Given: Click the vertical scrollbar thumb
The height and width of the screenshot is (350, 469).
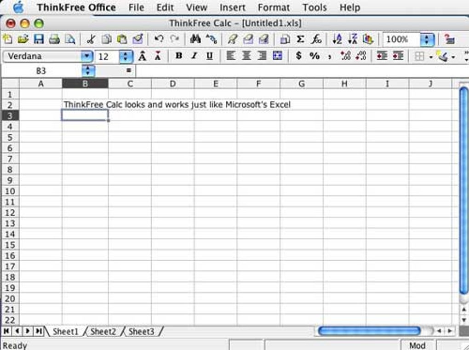Looking at the screenshot, I should [x=464, y=190].
